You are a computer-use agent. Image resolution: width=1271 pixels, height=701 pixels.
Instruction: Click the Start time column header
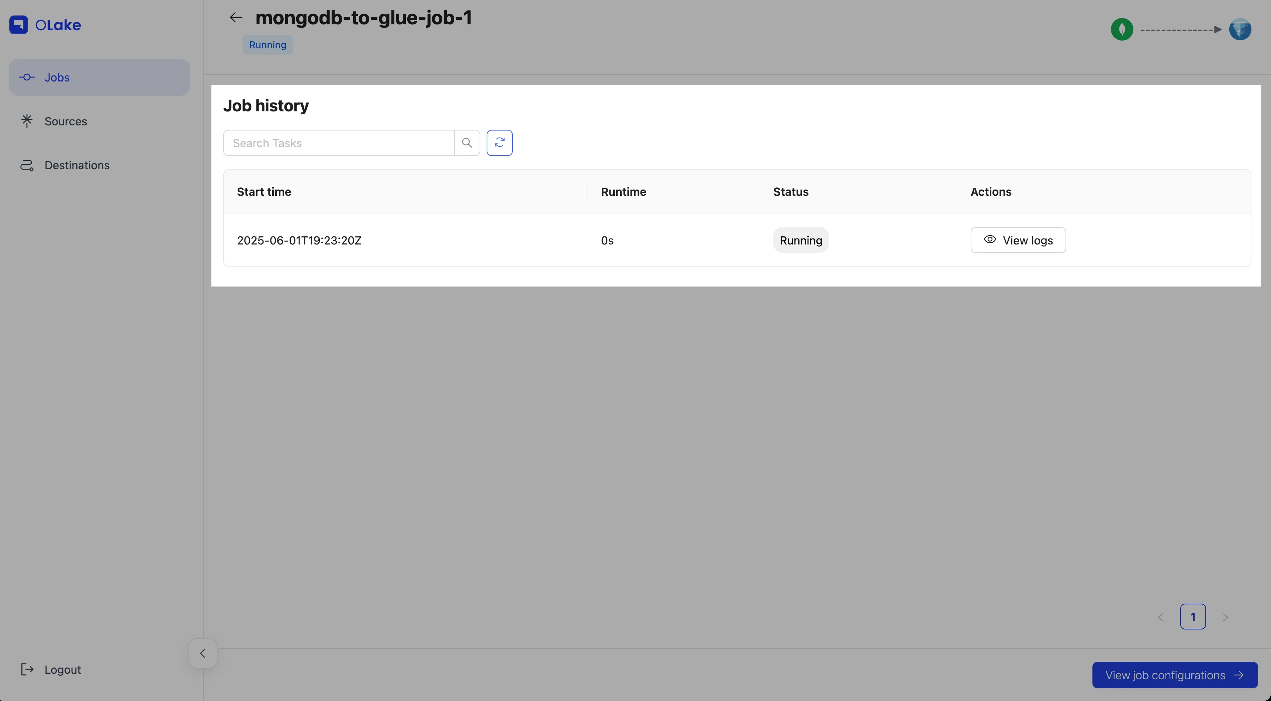coord(264,192)
